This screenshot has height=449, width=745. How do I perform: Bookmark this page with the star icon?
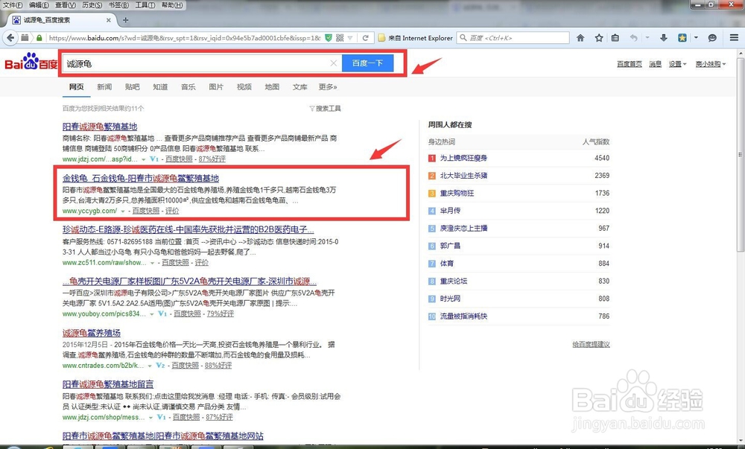point(599,37)
